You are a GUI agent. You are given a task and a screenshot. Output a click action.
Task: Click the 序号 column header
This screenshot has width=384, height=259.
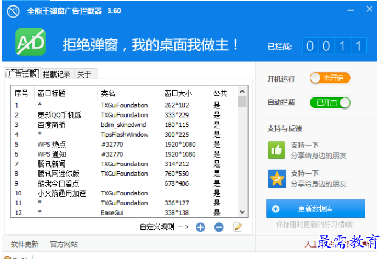[x=22, y=93]
